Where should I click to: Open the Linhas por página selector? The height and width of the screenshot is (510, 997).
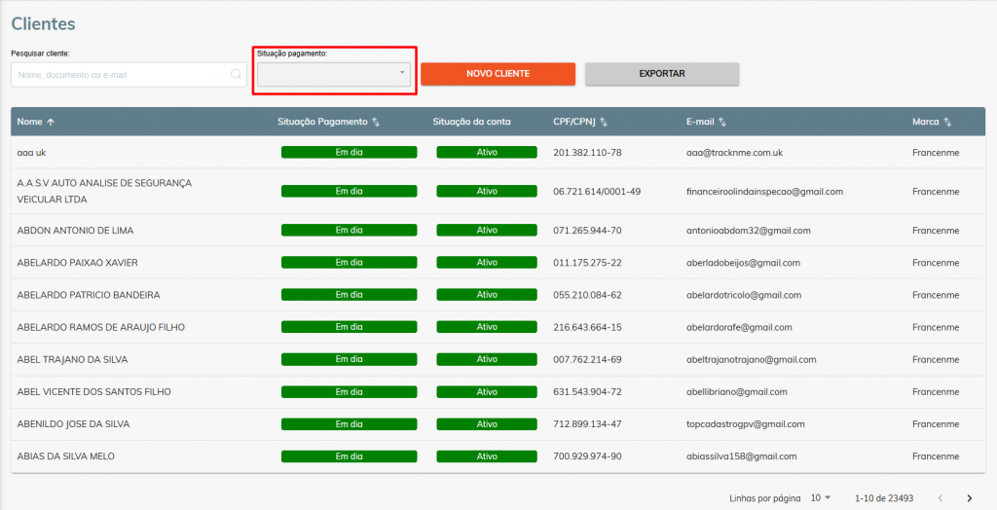821,498
